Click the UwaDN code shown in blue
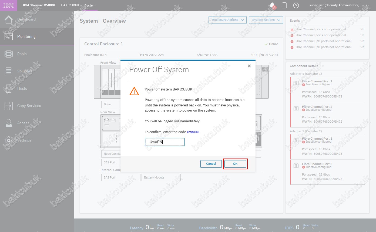This screenshot has width=376, height=232. [x=193, y=132]
